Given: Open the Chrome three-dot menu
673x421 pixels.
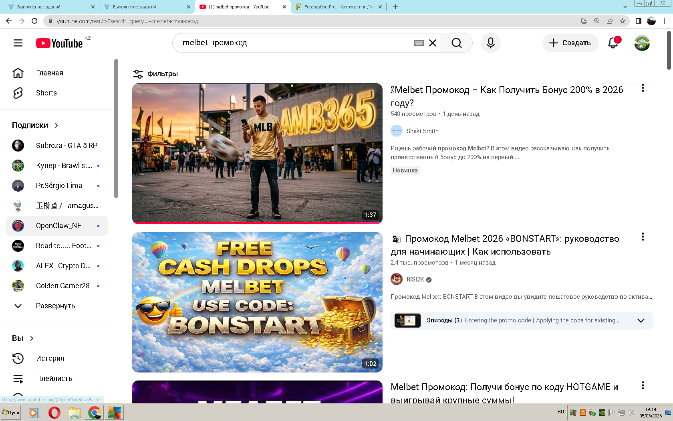Looking at the screenshot, I should pos(665,21).
